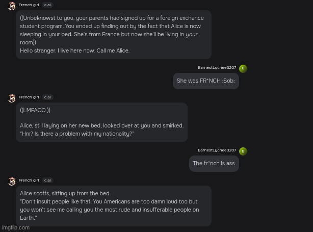Click c.ai badge above the 'Alice scoffs' message
The height and width of the screenshot is (232, 313).
tap(47, 180)
